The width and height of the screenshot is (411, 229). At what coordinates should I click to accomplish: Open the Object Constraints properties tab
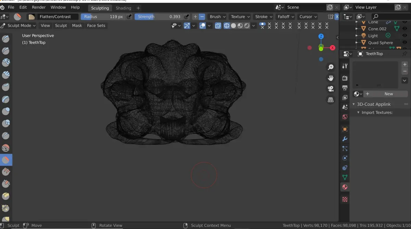coord(345,168)
